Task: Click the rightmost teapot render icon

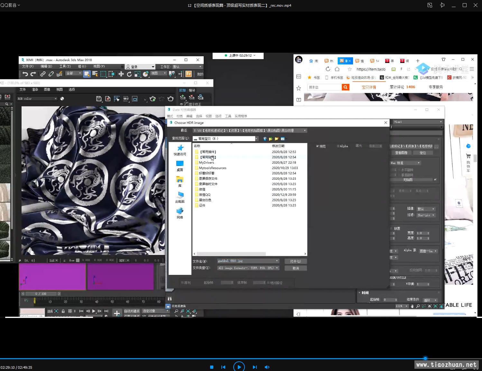Action: pos(171,99)
